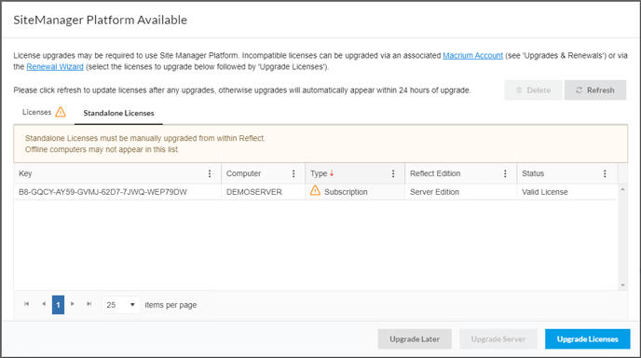Go to the last page arrow
This screenshot has width=641, height=358.
[89, 304]
